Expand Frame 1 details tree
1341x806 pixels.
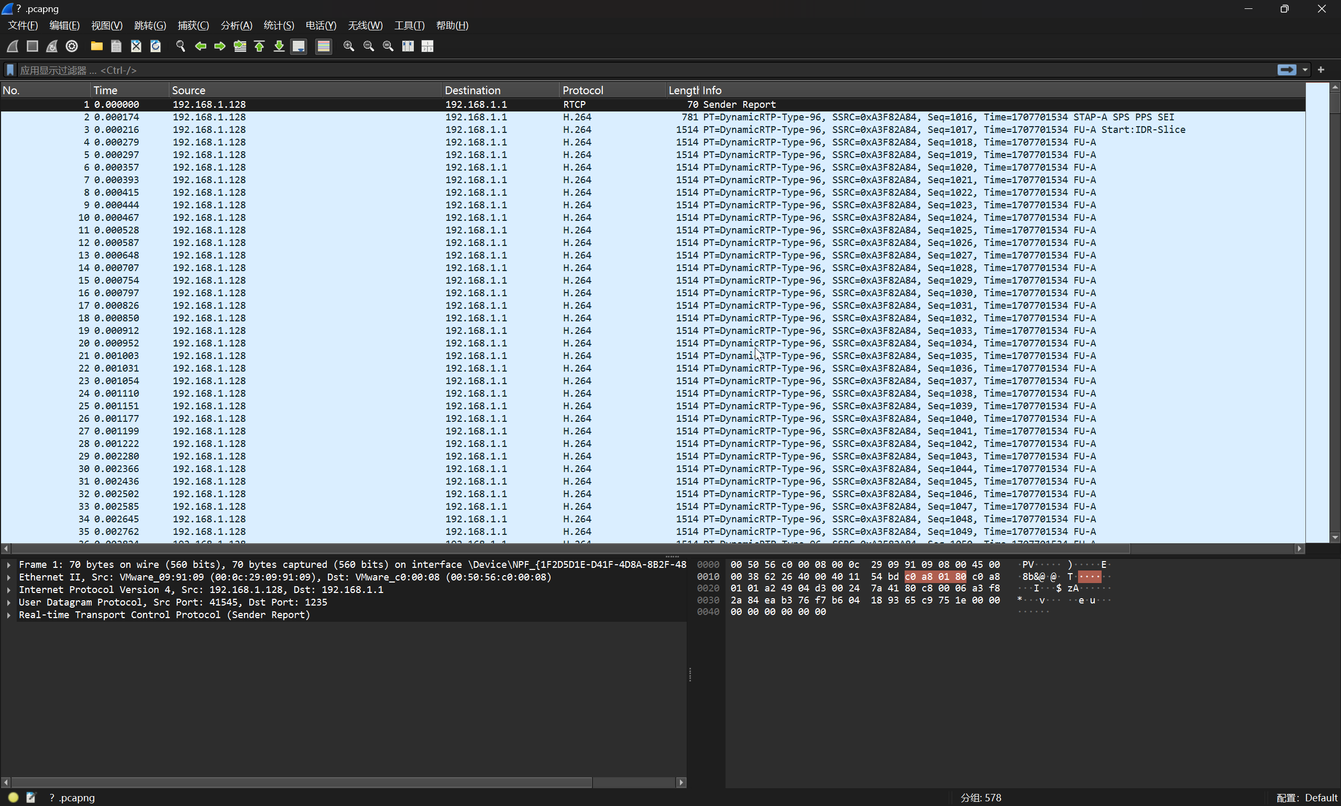point(9,565)
